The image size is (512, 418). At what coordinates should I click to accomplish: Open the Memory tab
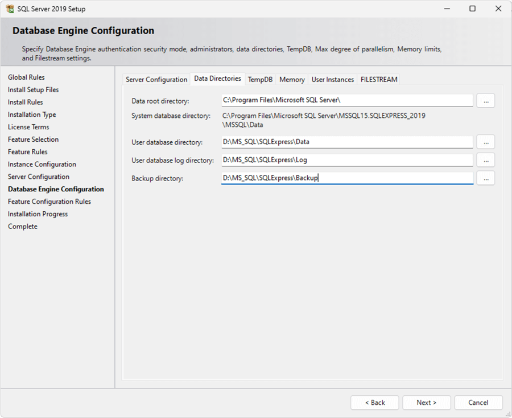[x=292, y=79]
